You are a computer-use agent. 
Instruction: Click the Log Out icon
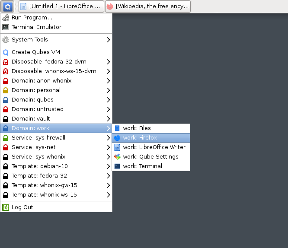pyautogui.click(x=6, y=207)
